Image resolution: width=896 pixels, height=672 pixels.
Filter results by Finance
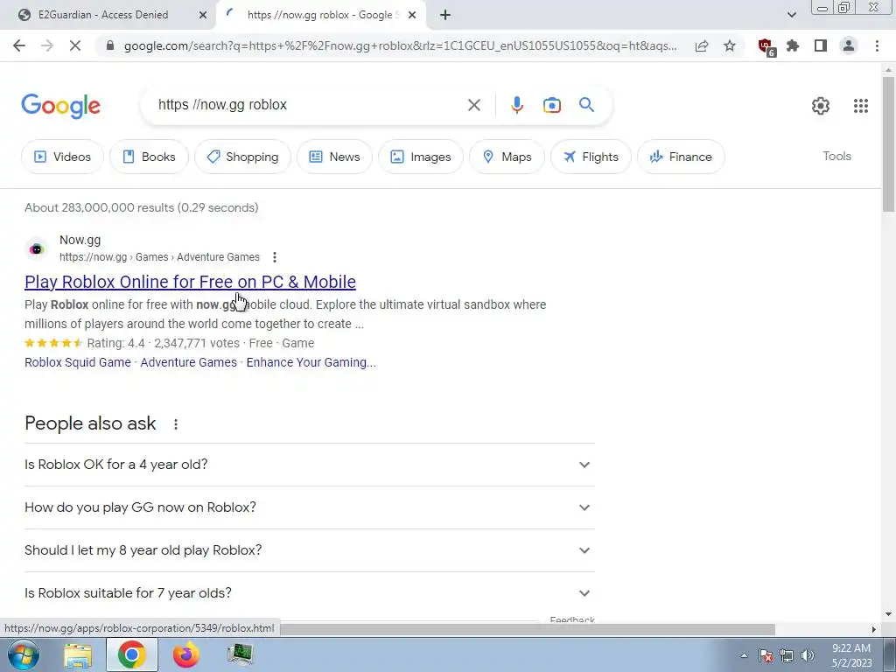[681, 157]
